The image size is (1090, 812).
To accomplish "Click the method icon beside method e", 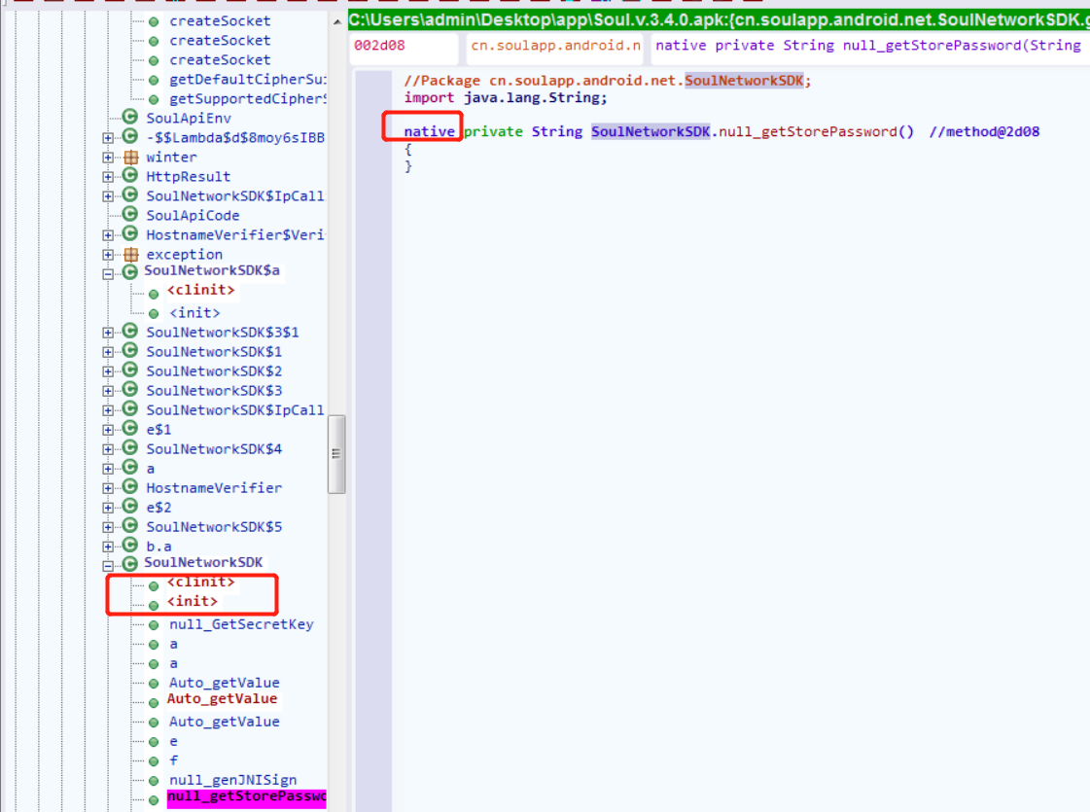I will [x=154, y=742].
